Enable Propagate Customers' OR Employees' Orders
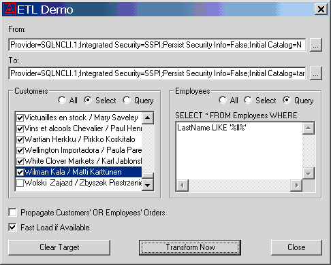331x265 pixels. (x=12, y=213)
